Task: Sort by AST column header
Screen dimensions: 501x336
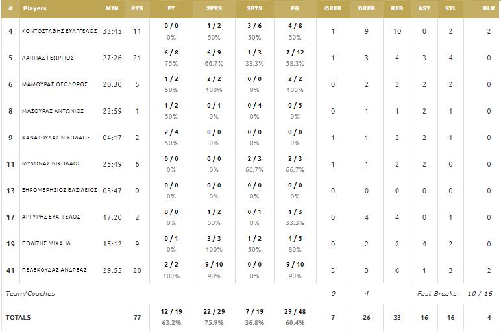Action: [x=424, y=8]
